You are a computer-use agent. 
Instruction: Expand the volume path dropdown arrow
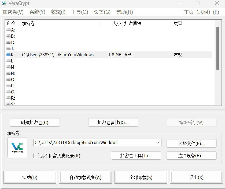click(158, 143)
